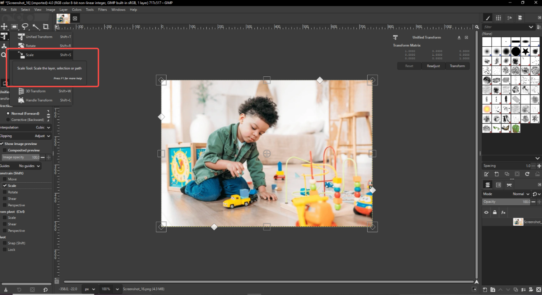Open the Interpolation dropdown set to Cubic
The image size is (542, 295).
pos(41,127)
